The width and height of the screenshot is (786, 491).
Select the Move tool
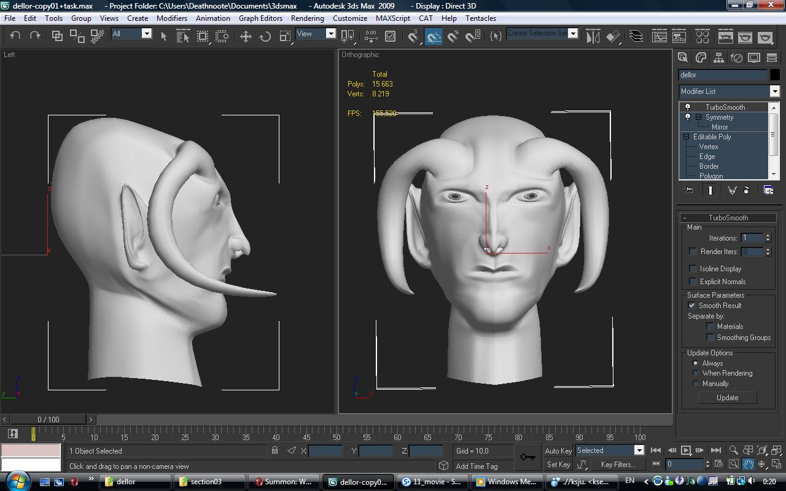(246, 36)
